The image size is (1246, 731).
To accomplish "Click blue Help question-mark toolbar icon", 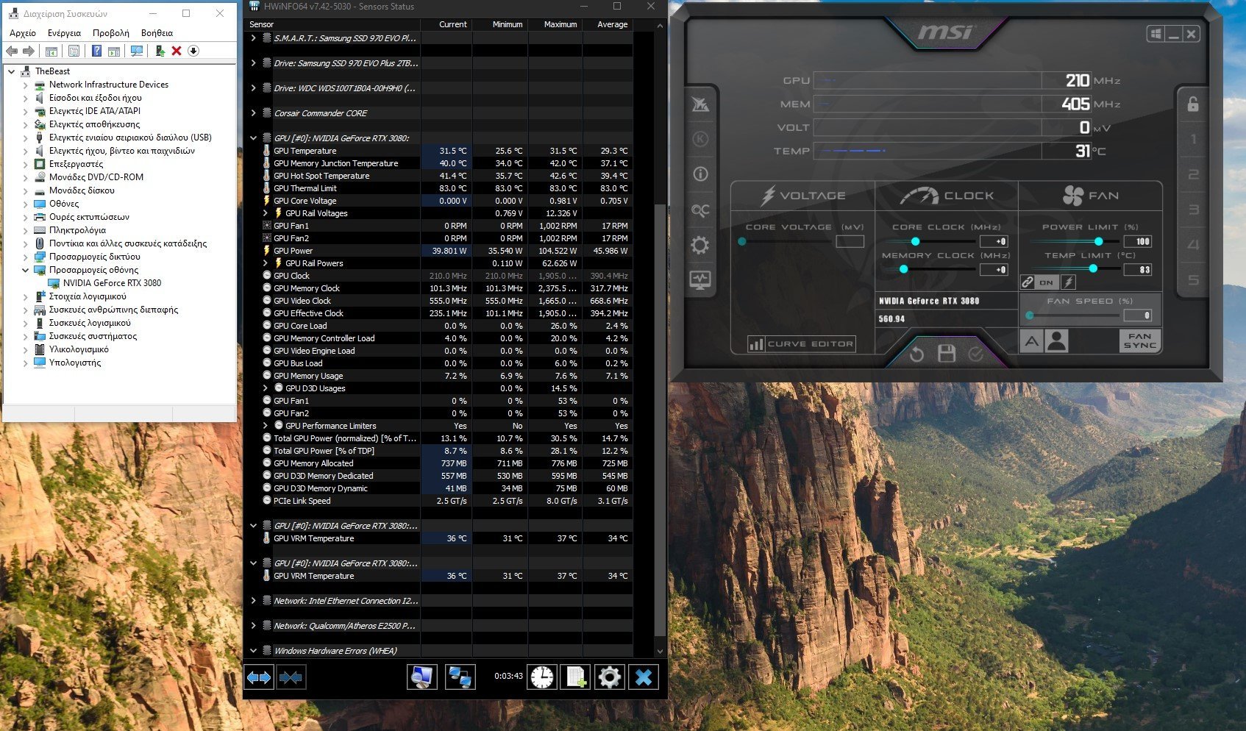I will (96, 51).
